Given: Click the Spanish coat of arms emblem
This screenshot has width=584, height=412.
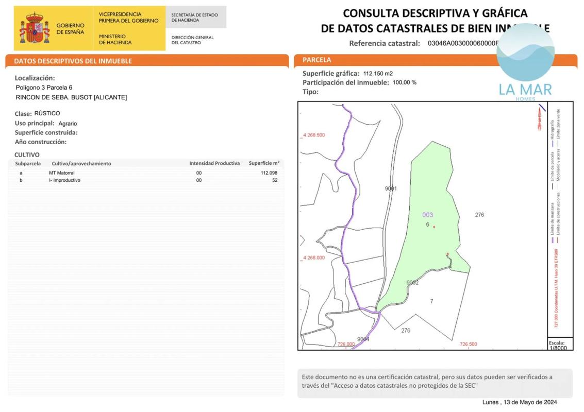Looking at the screenshot, I should tap(34, 28).
